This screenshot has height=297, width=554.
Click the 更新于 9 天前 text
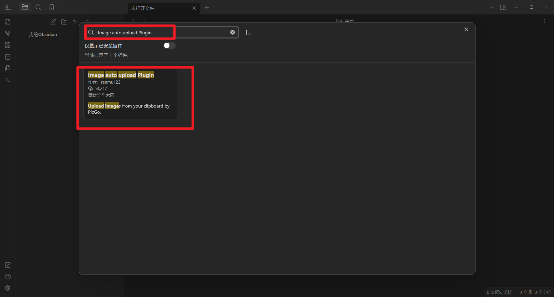click(x=101, y=95)
